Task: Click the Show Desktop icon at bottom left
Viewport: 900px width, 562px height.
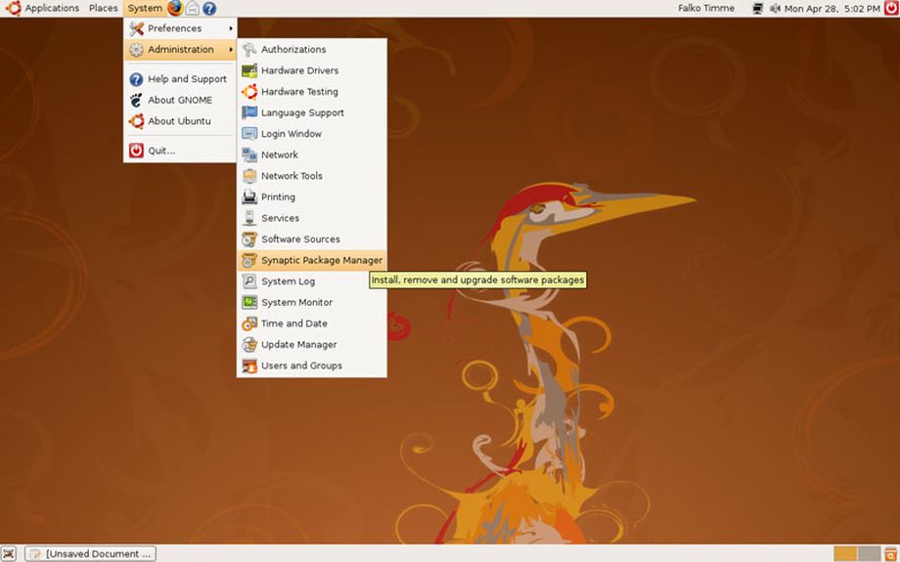Action: 9,553
